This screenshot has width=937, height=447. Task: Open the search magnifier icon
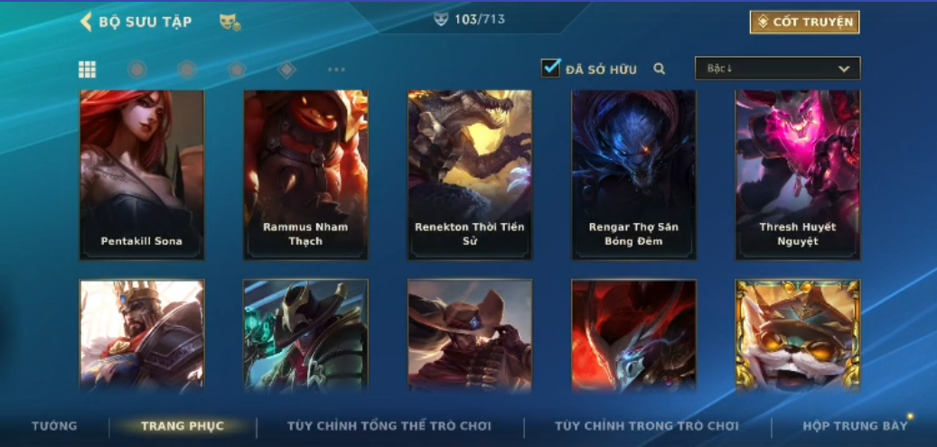click(659, 69)
